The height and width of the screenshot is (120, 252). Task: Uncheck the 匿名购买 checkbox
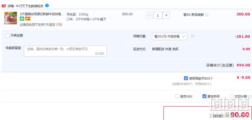204,96
